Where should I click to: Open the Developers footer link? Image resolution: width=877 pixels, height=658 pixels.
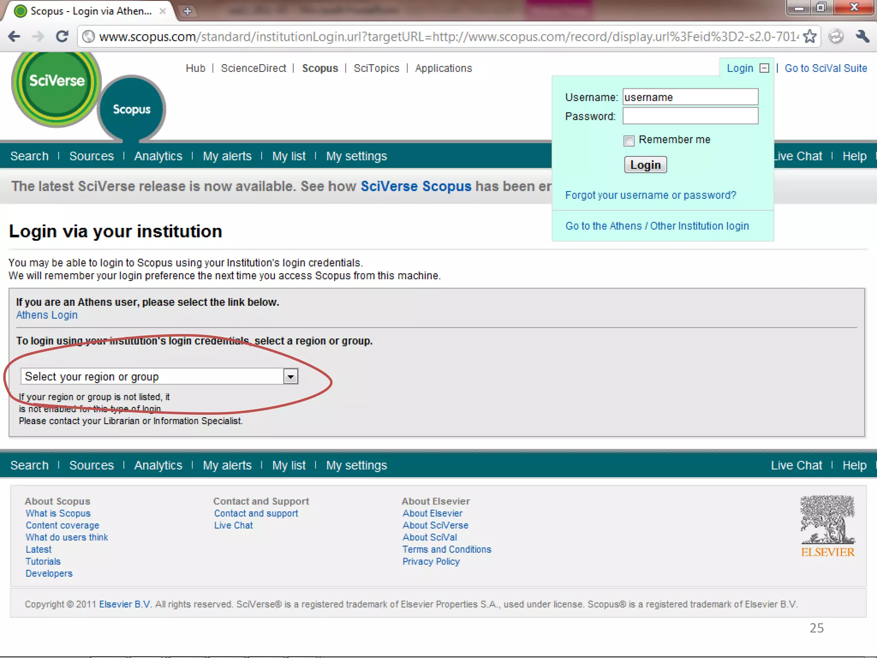tap(49, 573)
